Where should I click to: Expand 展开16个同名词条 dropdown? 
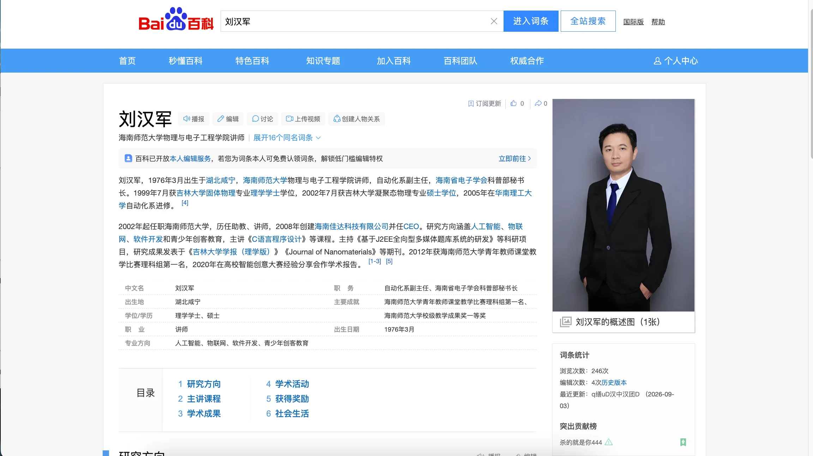pos(287,138)
